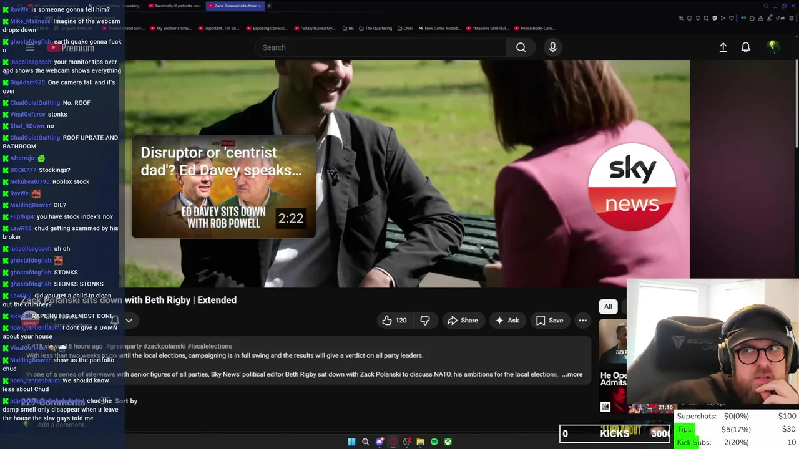799x449 pixels.
Task: Click the #zackpolanski hashtag
Action: click(164, 346)
